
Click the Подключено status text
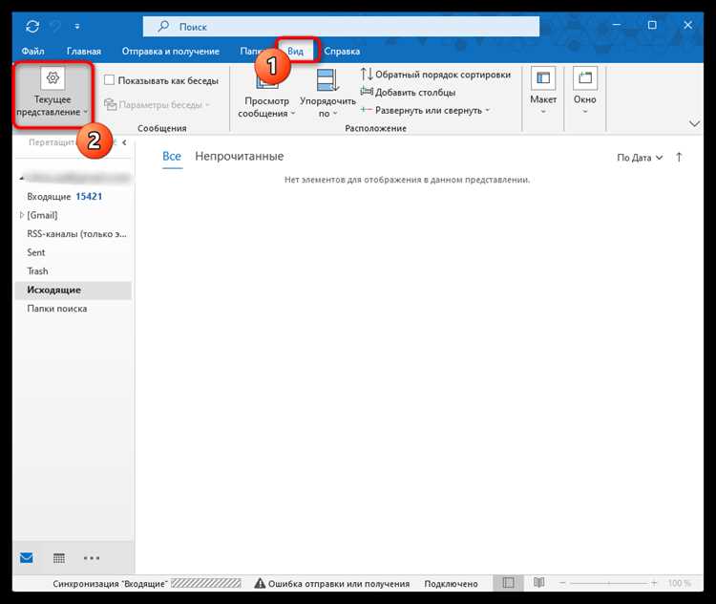[451, 584]
